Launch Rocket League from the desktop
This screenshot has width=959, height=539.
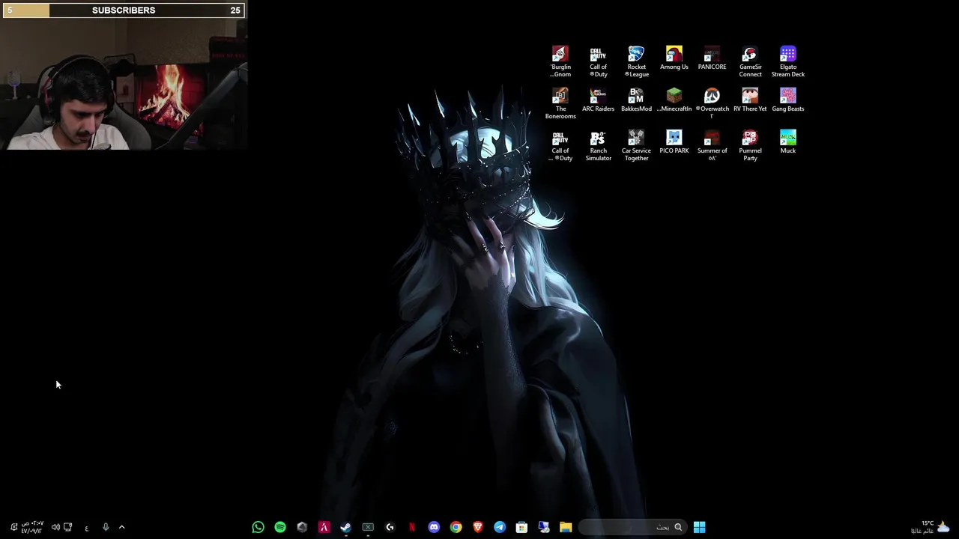(636, 61)
